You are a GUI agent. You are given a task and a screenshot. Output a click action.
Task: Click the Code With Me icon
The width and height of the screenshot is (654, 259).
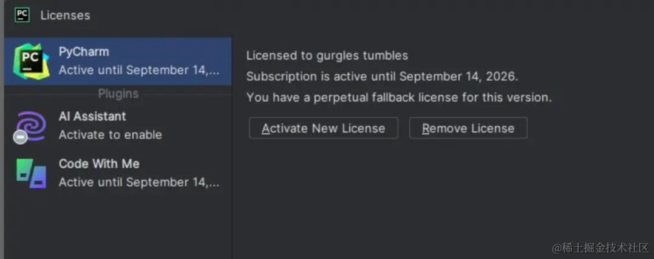tap(32, 173)
